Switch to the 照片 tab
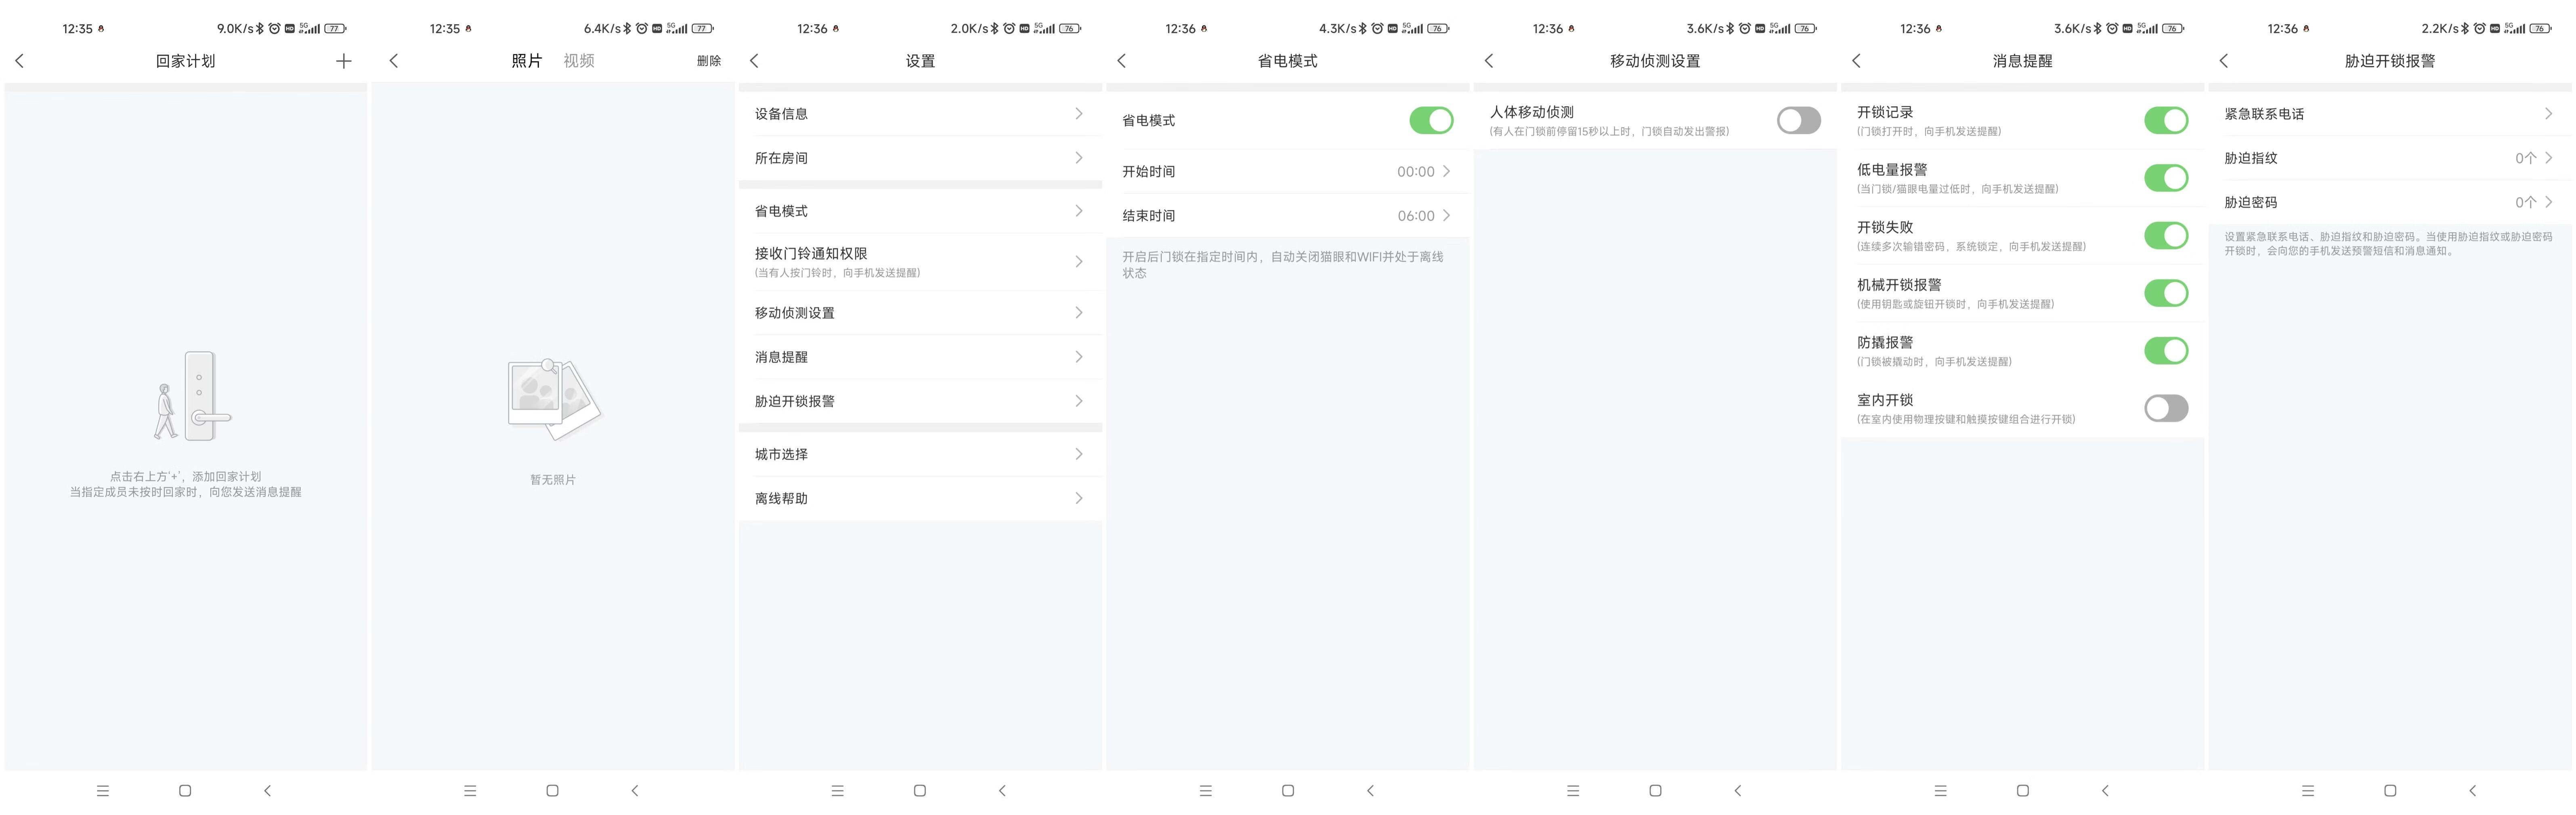This screenshot has width=2576, height=815. click(x=526, y=61)
